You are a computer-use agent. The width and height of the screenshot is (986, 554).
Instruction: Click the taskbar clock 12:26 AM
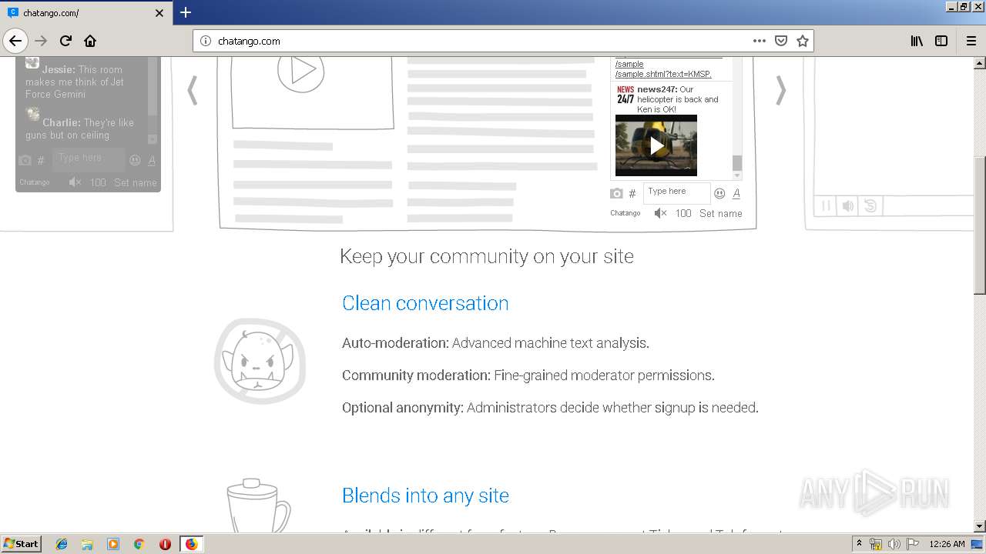(947, 544)
